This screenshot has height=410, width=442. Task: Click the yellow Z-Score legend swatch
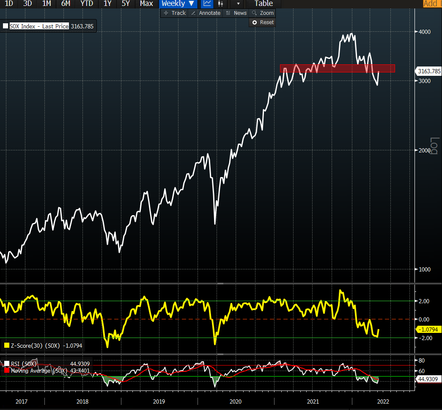pos(7,346)
